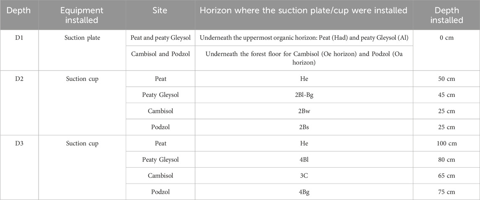Screen dimensions: 480x200
Task: Select the 3C horizon cell
Action: point(304,176)
